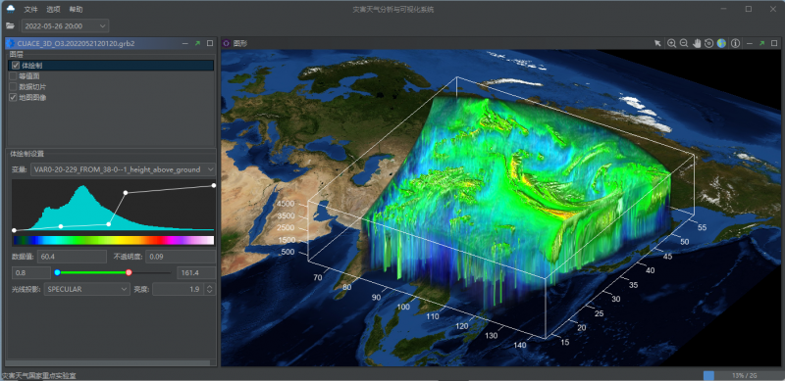Viewport: 785px width, 381px height.
Task: Open the info icon in figure toolbar
Action: coord(735,43)
